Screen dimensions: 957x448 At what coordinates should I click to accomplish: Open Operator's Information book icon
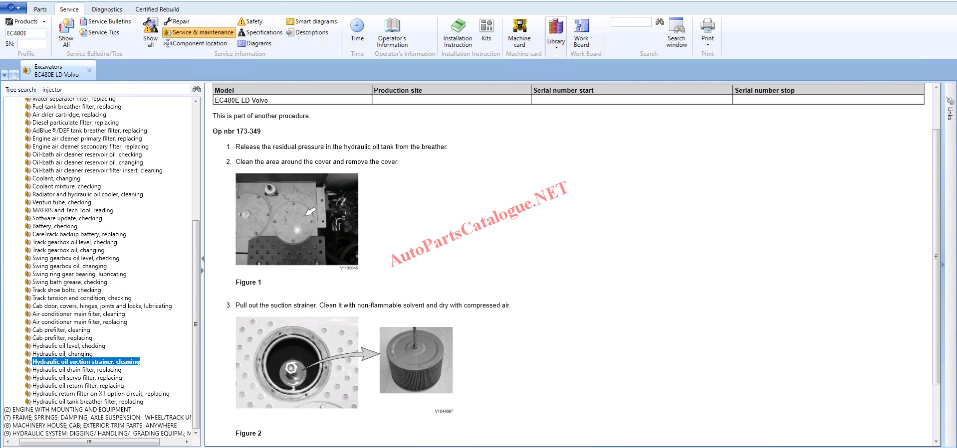[x=392, y=26]
